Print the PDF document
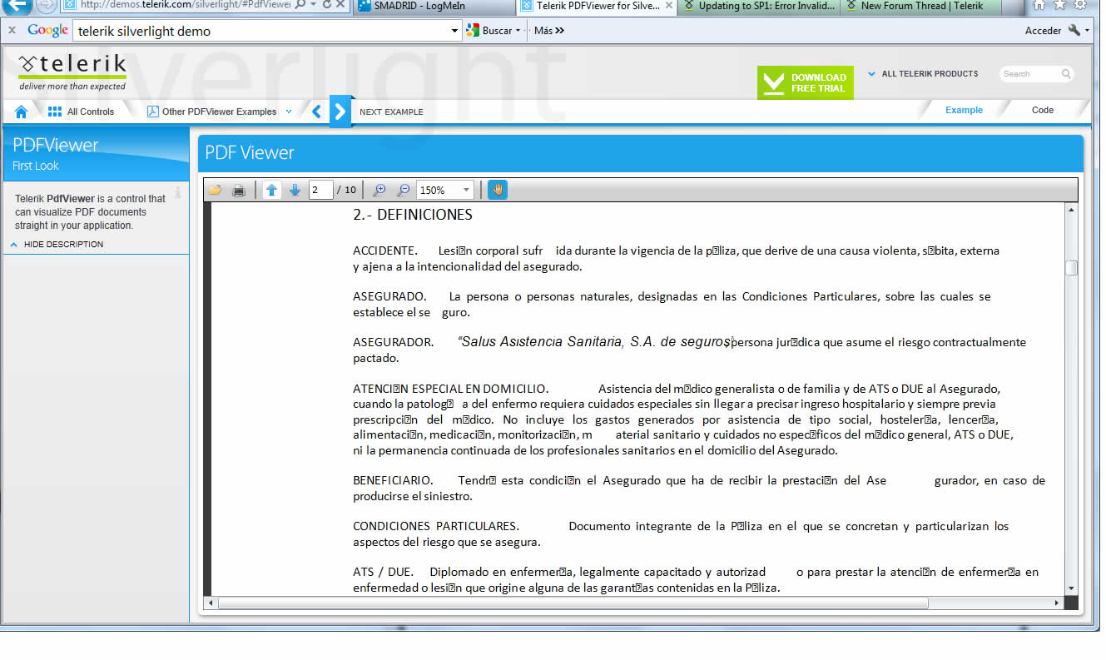The width and height of the screenshot is (1106, 660). [239, 190]
